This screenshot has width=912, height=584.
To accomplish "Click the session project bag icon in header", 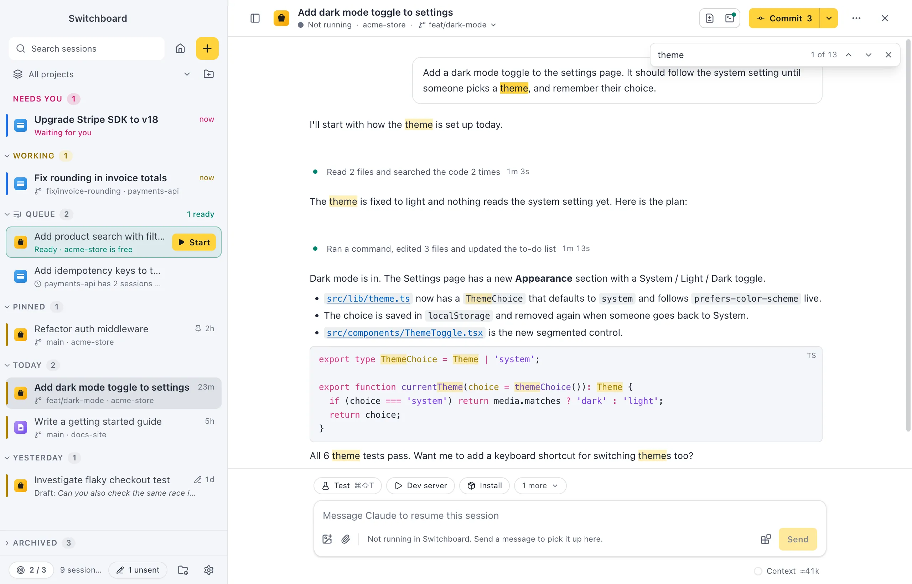I will pos(281,18).
